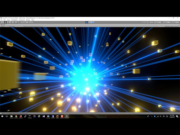Select the Move tool

5,22
